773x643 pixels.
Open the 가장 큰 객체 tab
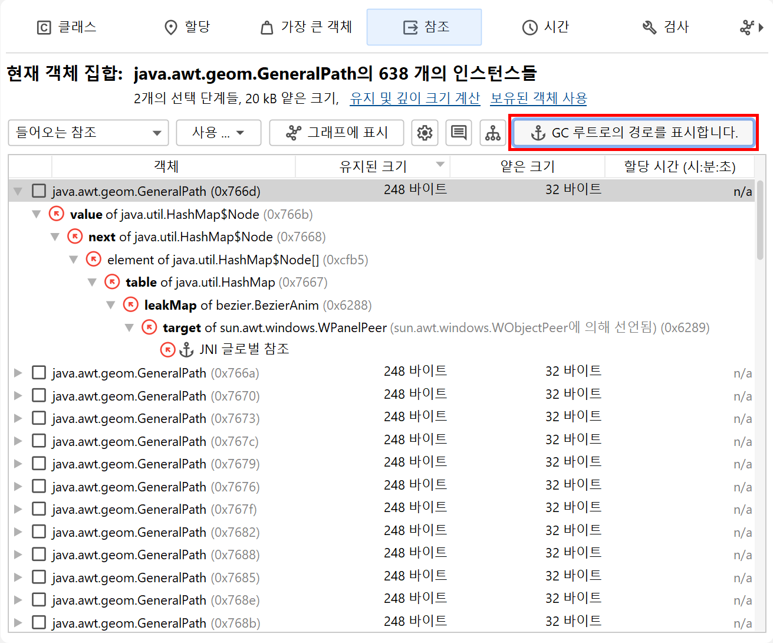[307, 27]
